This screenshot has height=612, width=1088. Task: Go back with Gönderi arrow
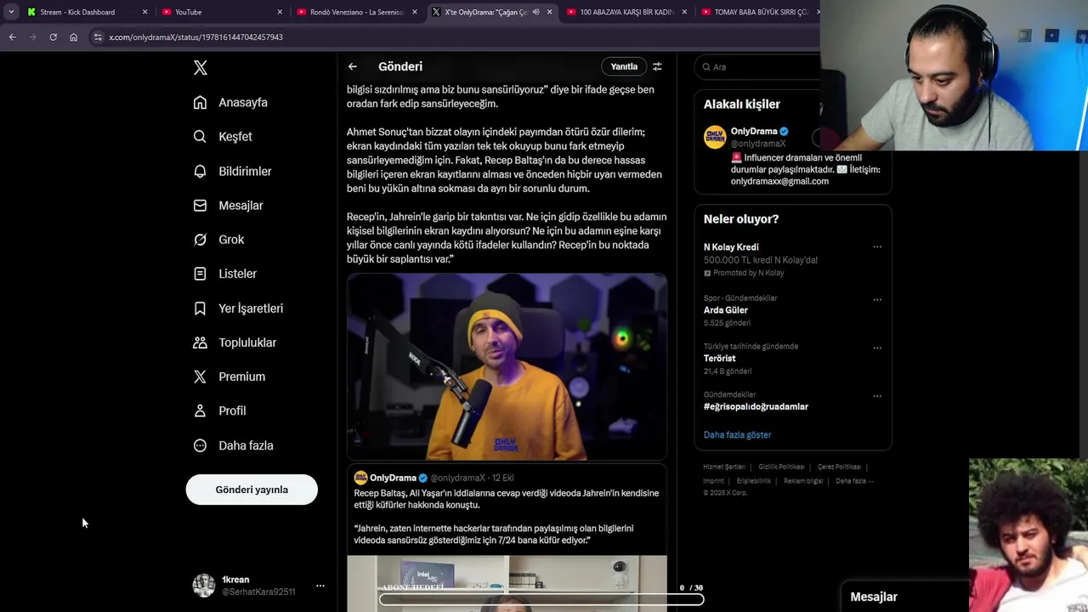point(353,66)
